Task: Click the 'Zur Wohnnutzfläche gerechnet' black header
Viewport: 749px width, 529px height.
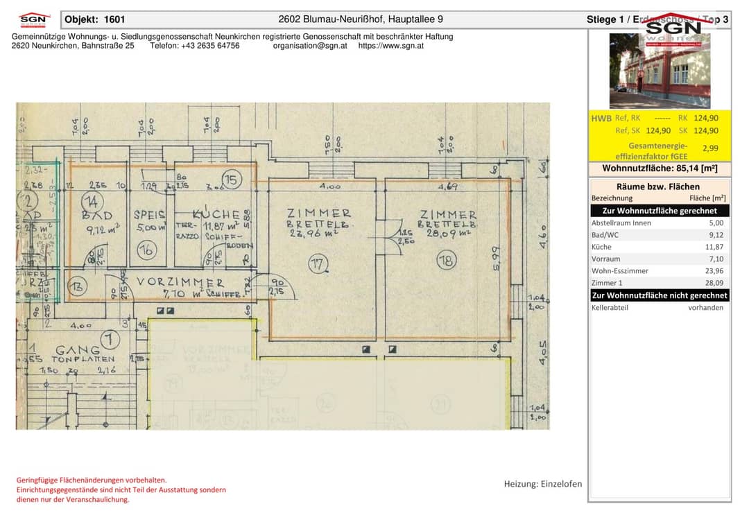Action: [x=660, y=211]
